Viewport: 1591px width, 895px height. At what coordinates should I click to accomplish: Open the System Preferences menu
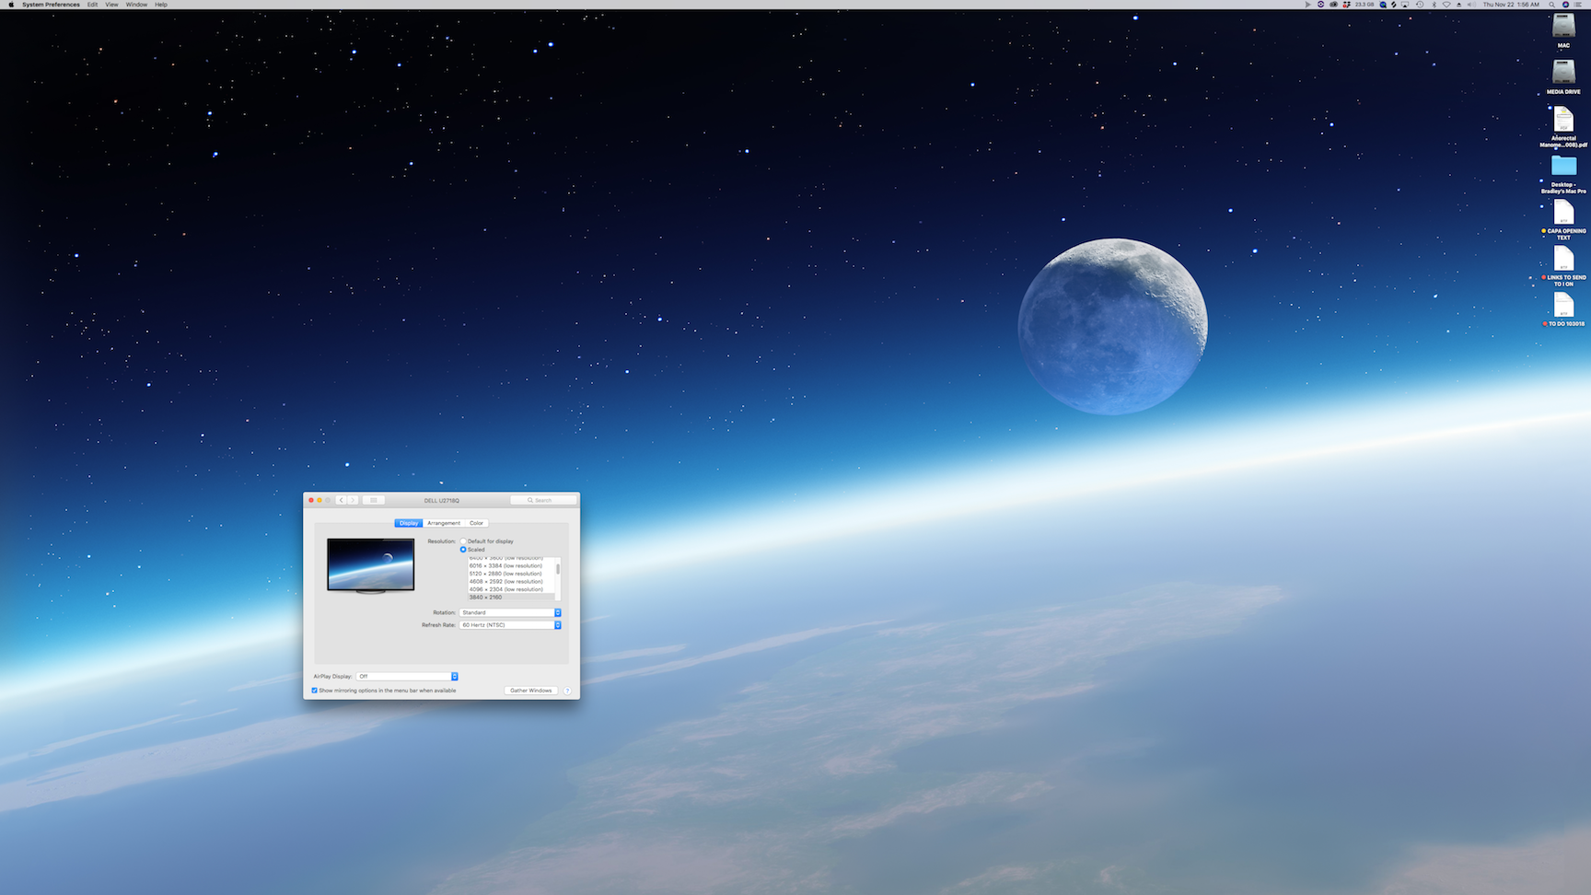(51, 5)
